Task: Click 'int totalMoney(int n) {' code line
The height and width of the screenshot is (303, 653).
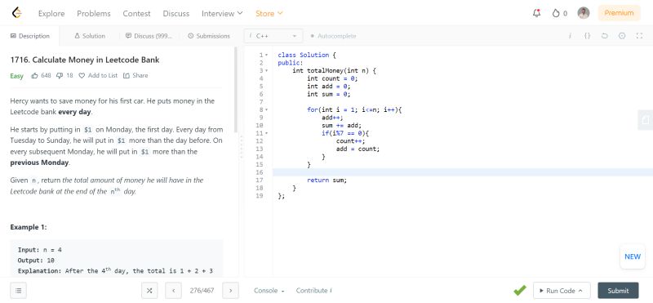Action: pos(334,70)
